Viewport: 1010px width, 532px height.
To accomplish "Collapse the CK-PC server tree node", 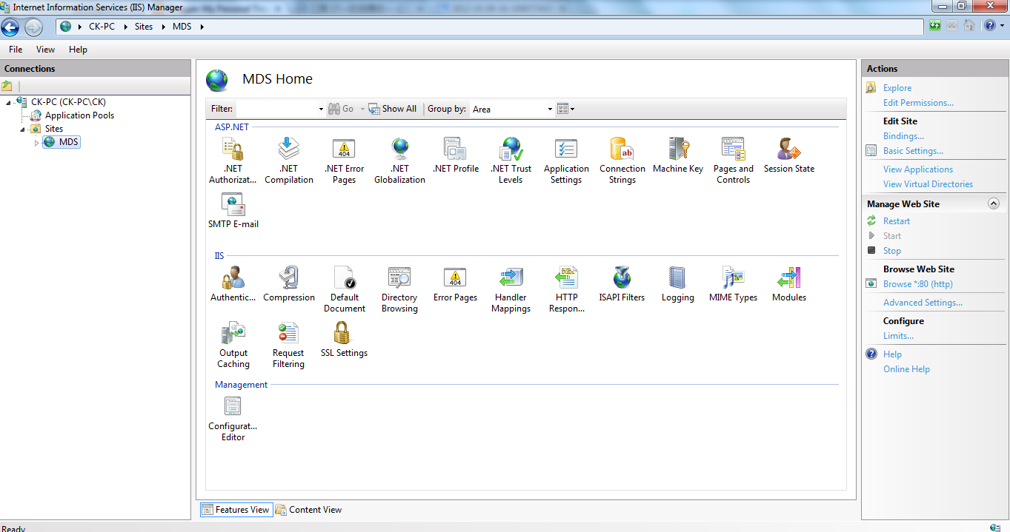I will [x=7, y=102].
